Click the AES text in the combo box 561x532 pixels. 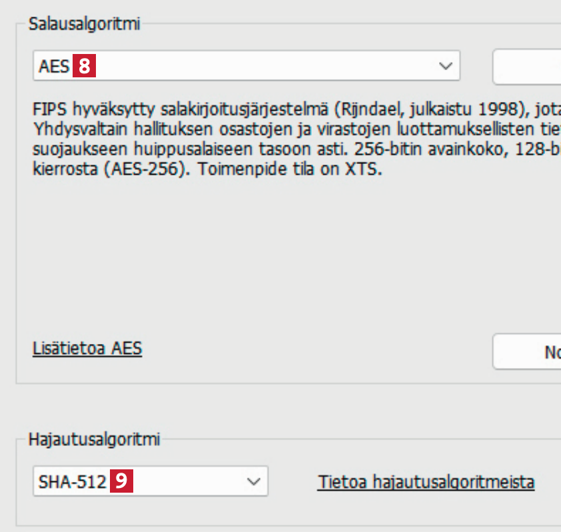pyautogui.click(x=54, y=67)
